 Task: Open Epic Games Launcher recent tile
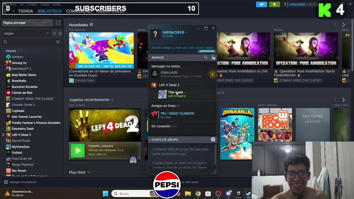313,125
